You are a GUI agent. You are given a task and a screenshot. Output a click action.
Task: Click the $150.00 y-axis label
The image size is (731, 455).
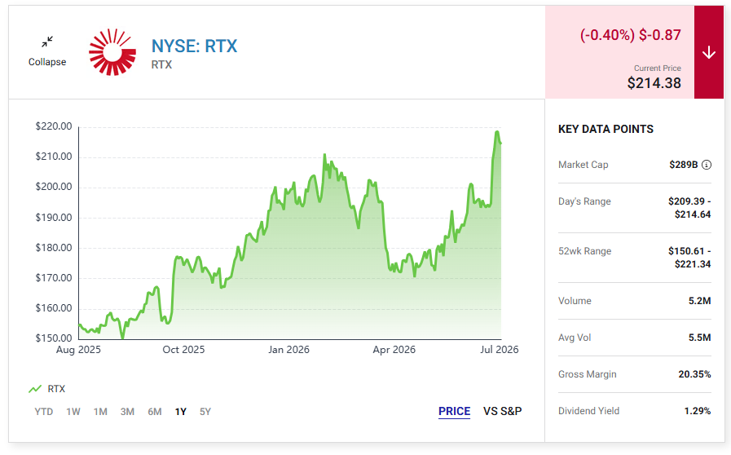[x=54, y=338]
